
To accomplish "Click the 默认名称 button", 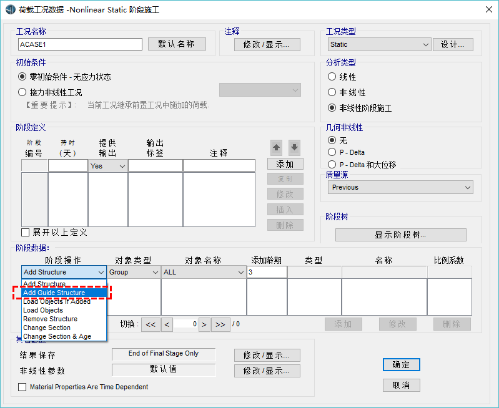I will click(x=177, y=44).
